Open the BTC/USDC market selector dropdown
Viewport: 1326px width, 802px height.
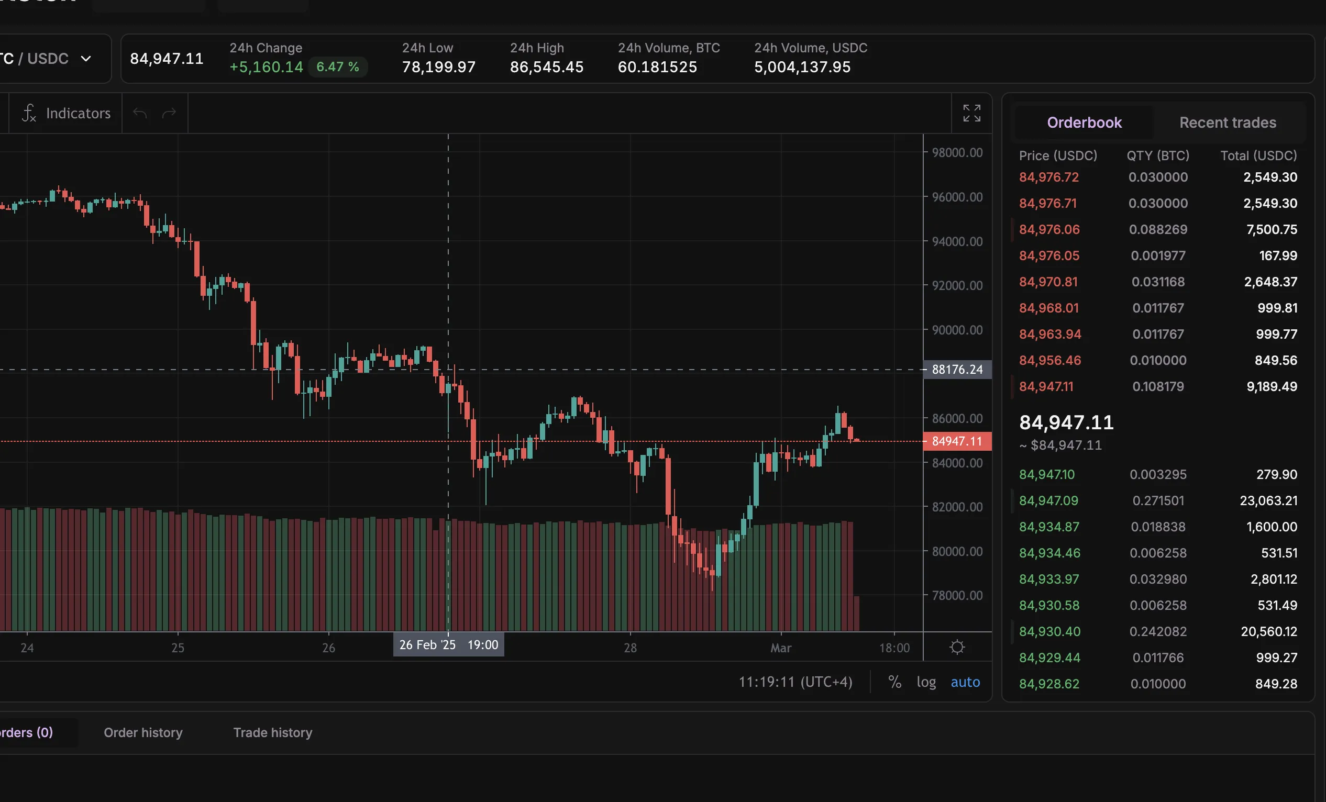pyautogui.click(x=48, y=58)
